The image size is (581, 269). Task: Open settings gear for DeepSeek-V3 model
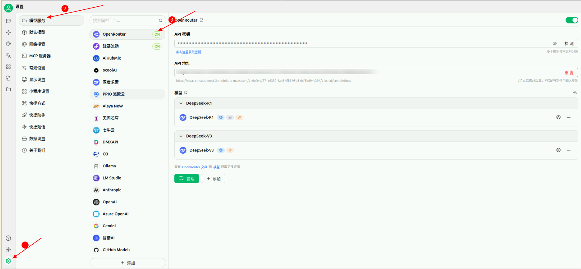click(558, 150)
